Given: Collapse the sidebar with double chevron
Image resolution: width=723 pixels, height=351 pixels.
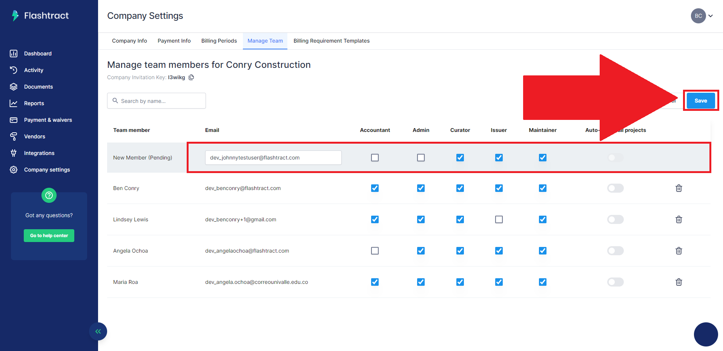Looking at the screenshot, I should tap(98, 331).
